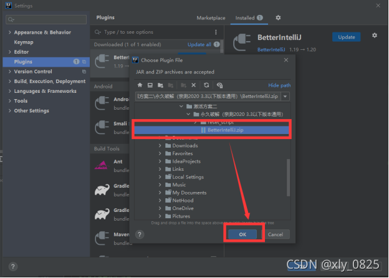Click the second Gradle plugin elephant icon
The width and height of the screenshot is (389, 278).
click(102, 214)
